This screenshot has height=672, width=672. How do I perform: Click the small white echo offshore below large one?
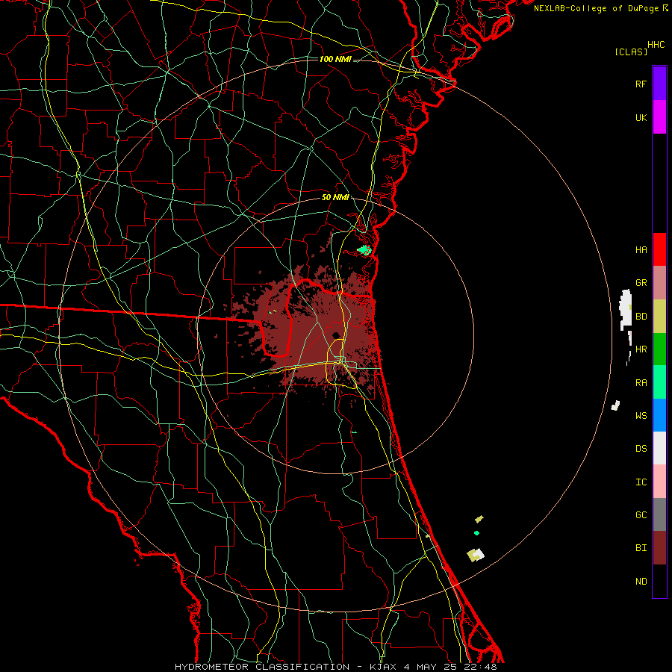615,405
